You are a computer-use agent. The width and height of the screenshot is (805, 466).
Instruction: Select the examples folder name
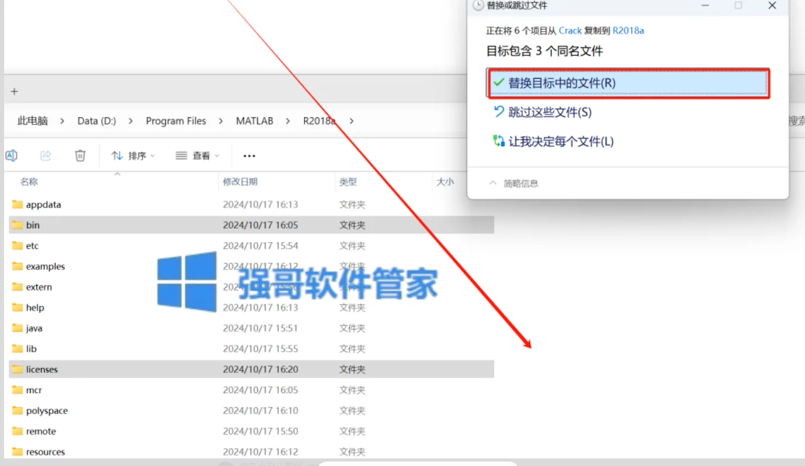point(45,267)
